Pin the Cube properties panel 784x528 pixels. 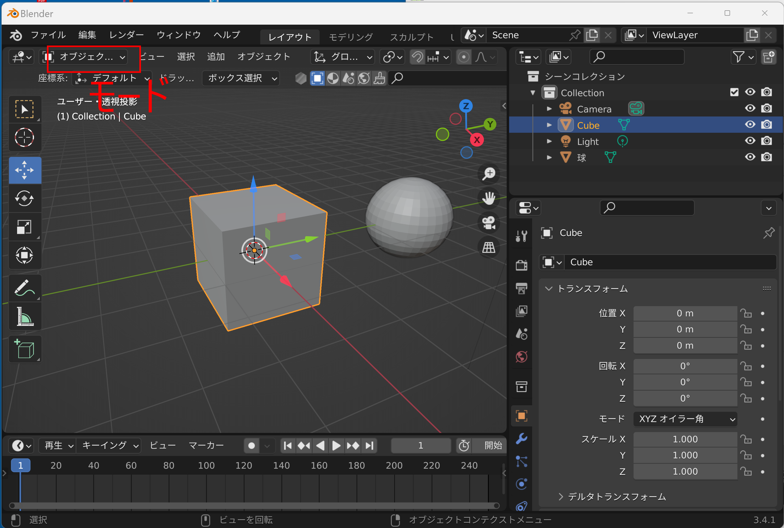click(769, 233)
